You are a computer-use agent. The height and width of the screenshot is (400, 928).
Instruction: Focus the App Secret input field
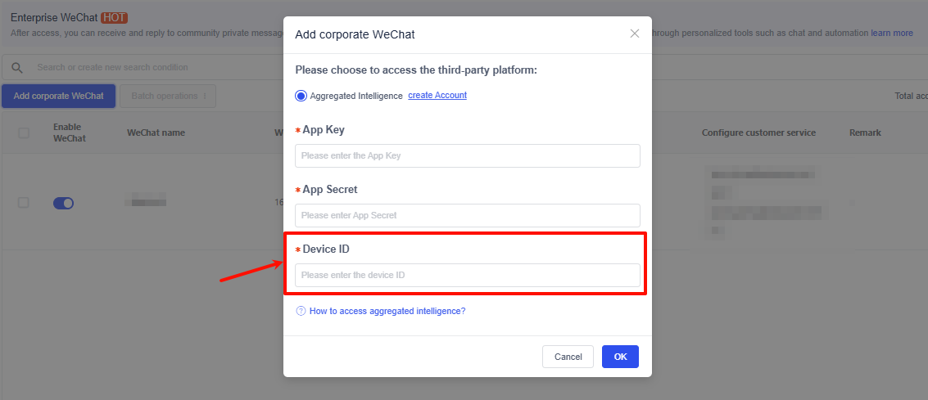[x=467, y=215]
